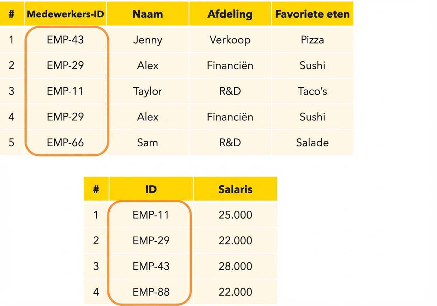The height and width of the screenshot is (306, 437).
Task: Select the Favoriete eten header
Action: click(x=312, y=14)
